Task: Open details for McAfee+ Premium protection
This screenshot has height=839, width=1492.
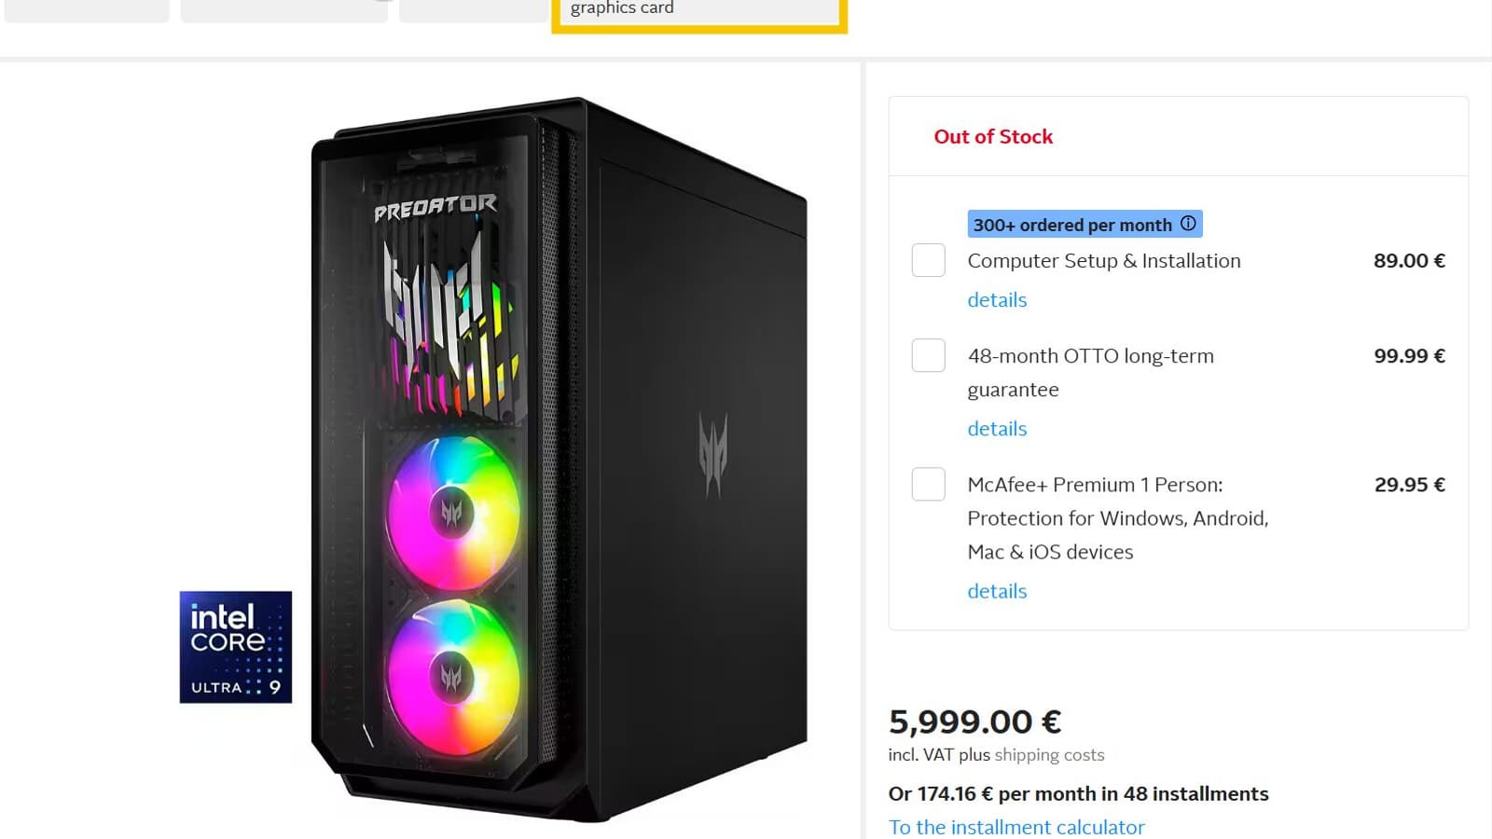Action: [997, 591]
